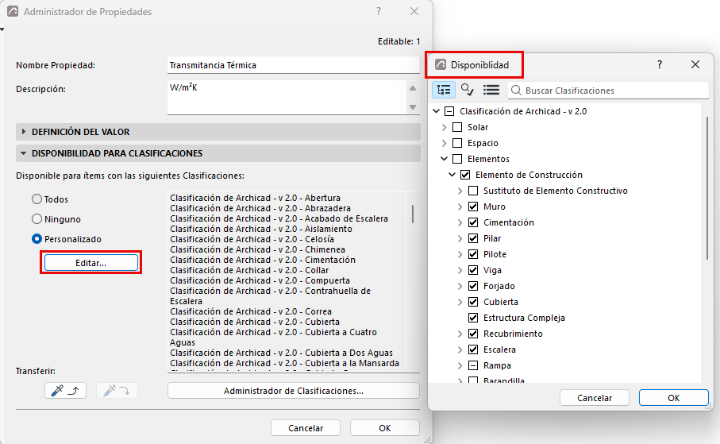The image size is (720, 444).
Task: Uncheck the Recubrimiento checkbox
Action: [x=473, y=334]
